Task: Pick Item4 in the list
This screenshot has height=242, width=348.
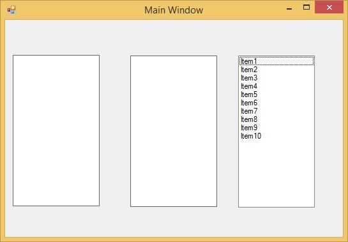Action: click(x=276, y=86)
